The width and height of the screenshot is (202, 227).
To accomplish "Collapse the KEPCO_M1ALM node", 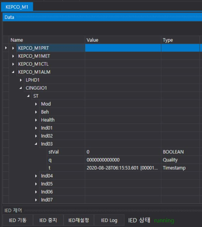I will [13, 72].
